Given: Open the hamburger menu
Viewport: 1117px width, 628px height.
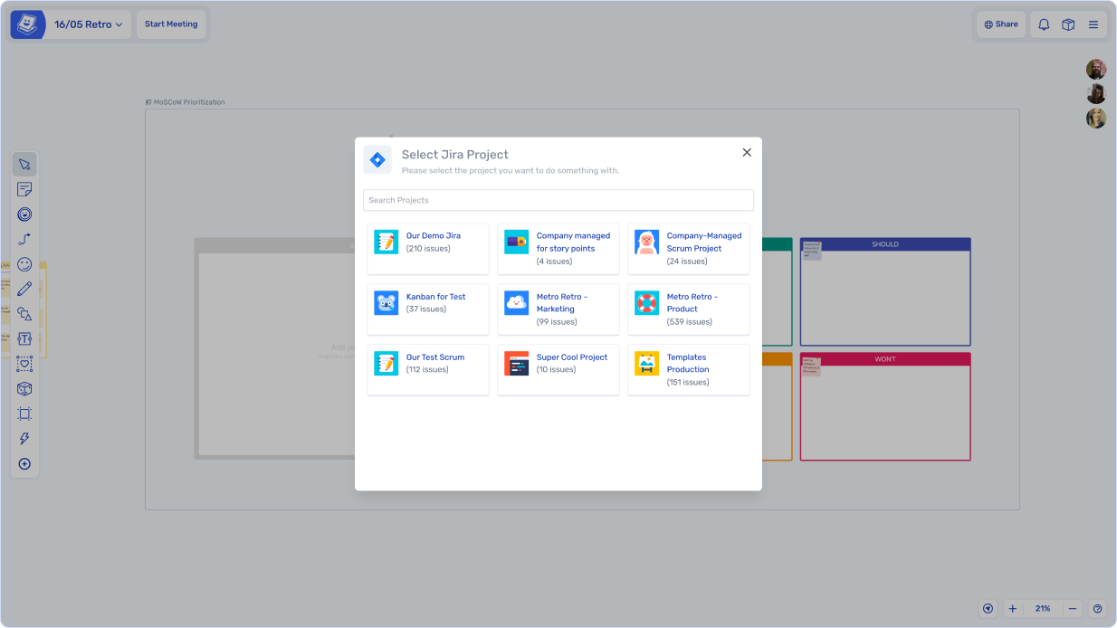Looking at the screenshot, I should coord(1093,24).
